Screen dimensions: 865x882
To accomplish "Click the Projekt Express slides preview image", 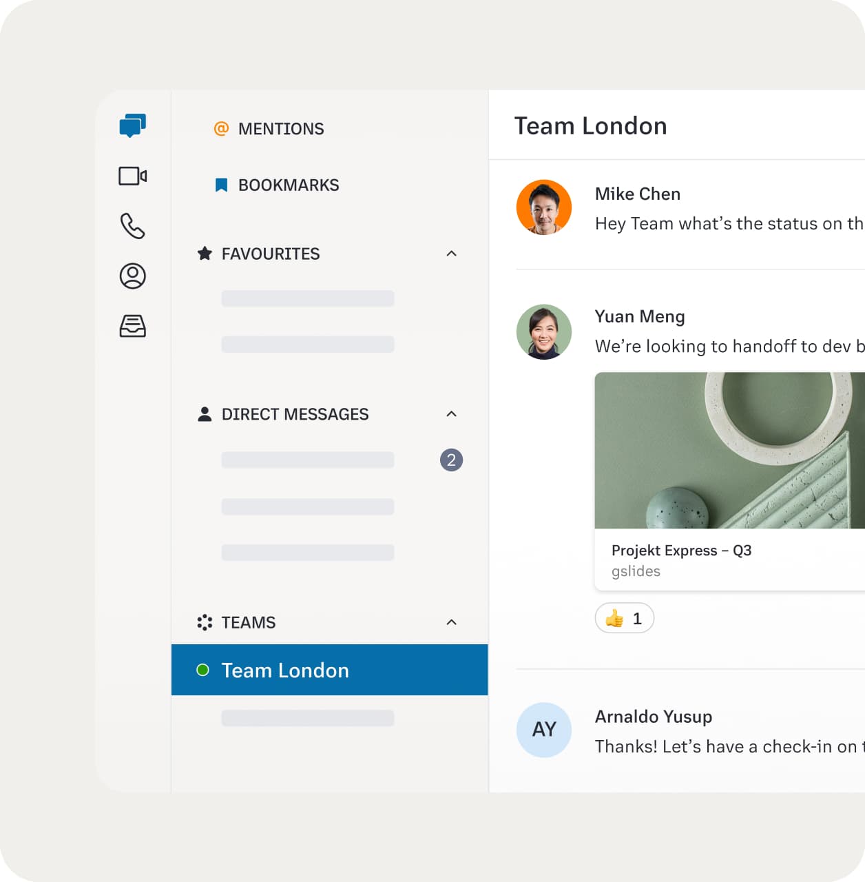I will (x=729, y=451).
